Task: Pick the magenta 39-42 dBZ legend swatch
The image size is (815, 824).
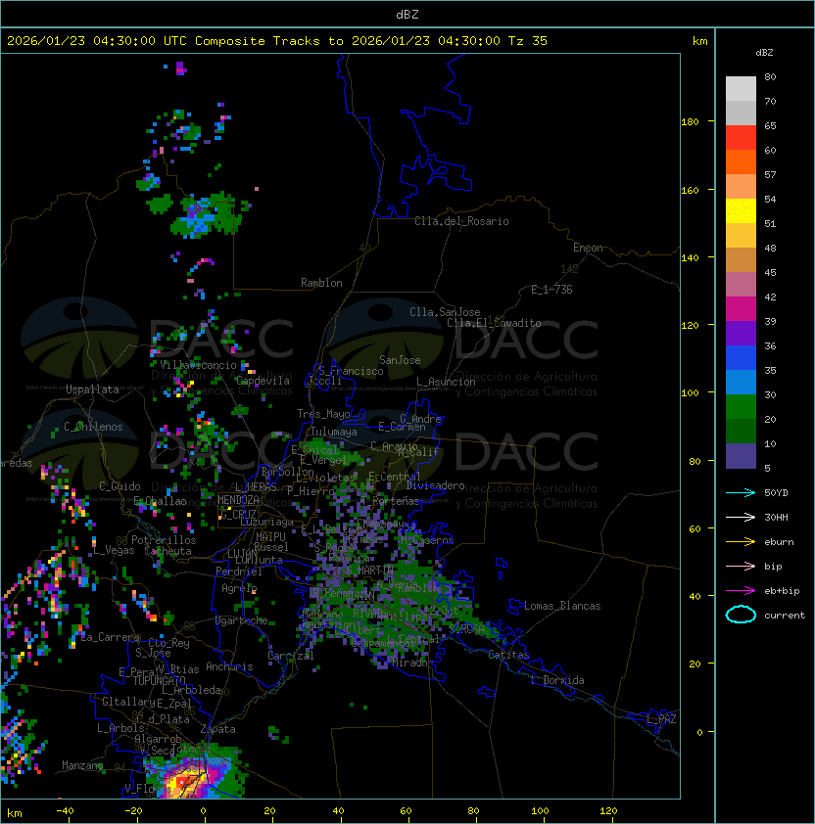Action: 741,309
